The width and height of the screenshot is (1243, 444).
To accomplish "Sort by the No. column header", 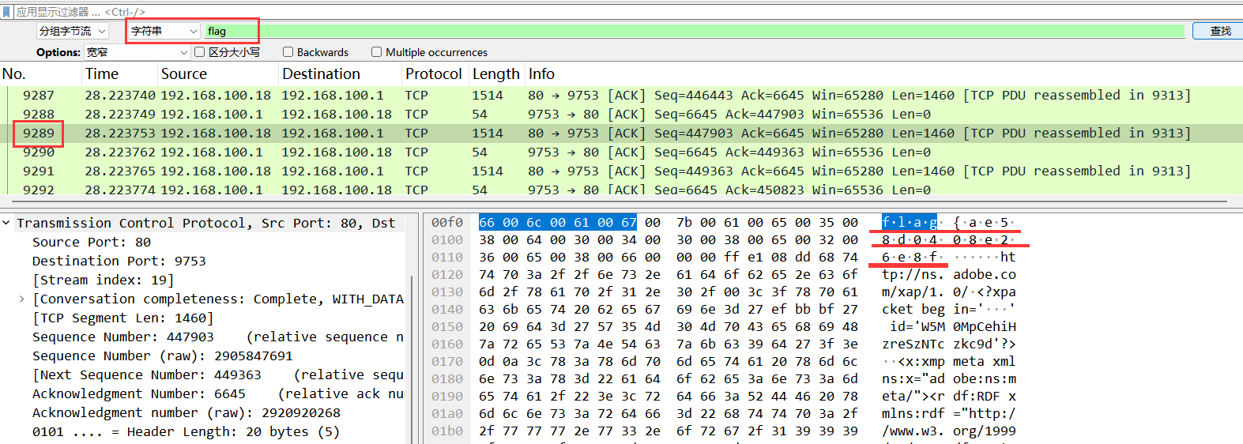I will pos(41,73).
